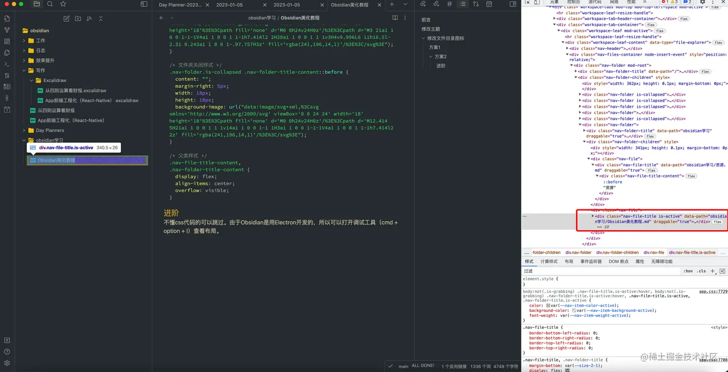Collapse the Excalidraw folder

[31, 80]
